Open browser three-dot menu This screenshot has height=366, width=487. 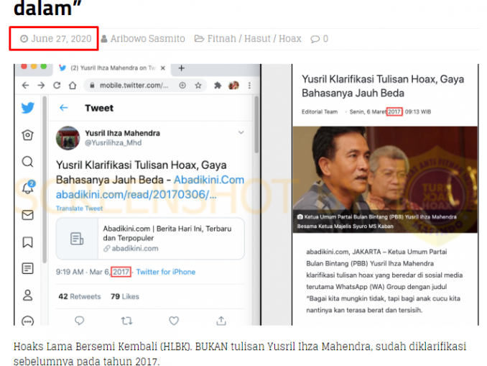tap(249, 85)
